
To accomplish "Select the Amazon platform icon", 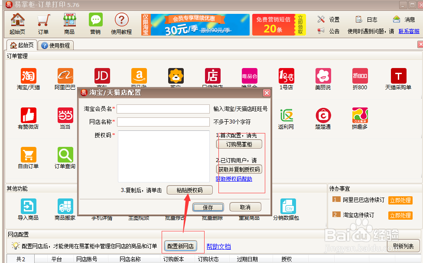I will (x=139, y=75).
